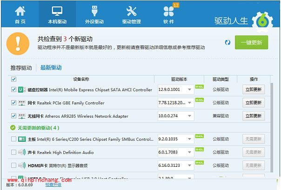Click the HDMI声卡 speaker icon
This screenshot has width=281, height=190.
22,165
